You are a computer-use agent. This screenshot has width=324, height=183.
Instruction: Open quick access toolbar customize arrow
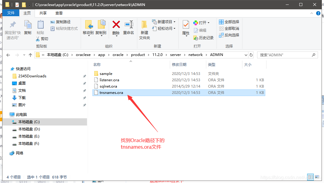tap(29, 5)
